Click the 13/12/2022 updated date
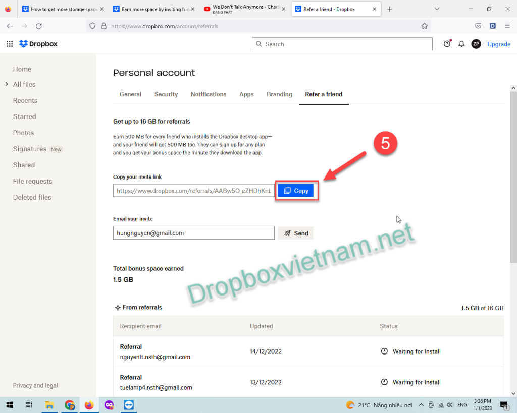This screenshot has width=517, height=413. pos(266,382)
